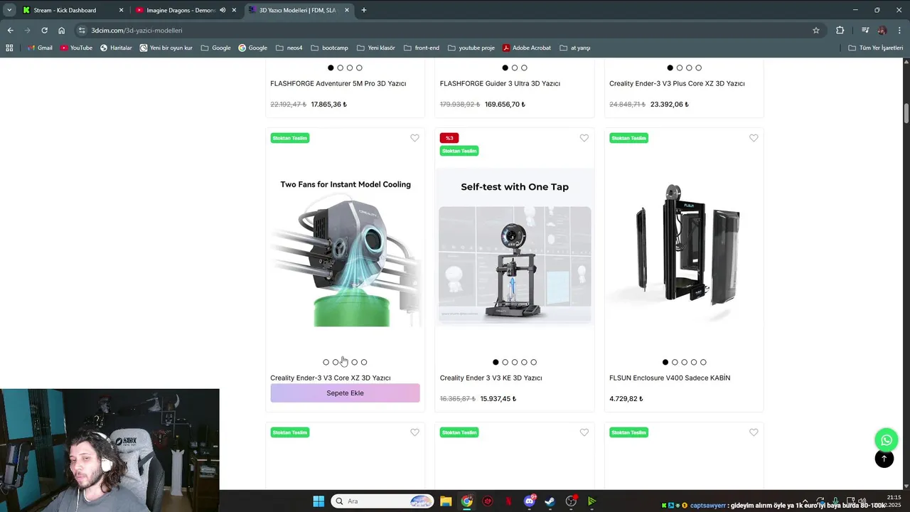Open FLSUN Enclosure V400 Sadece KABİN link
The width and height of the screenshot is (910, 512).
(670, 378)
